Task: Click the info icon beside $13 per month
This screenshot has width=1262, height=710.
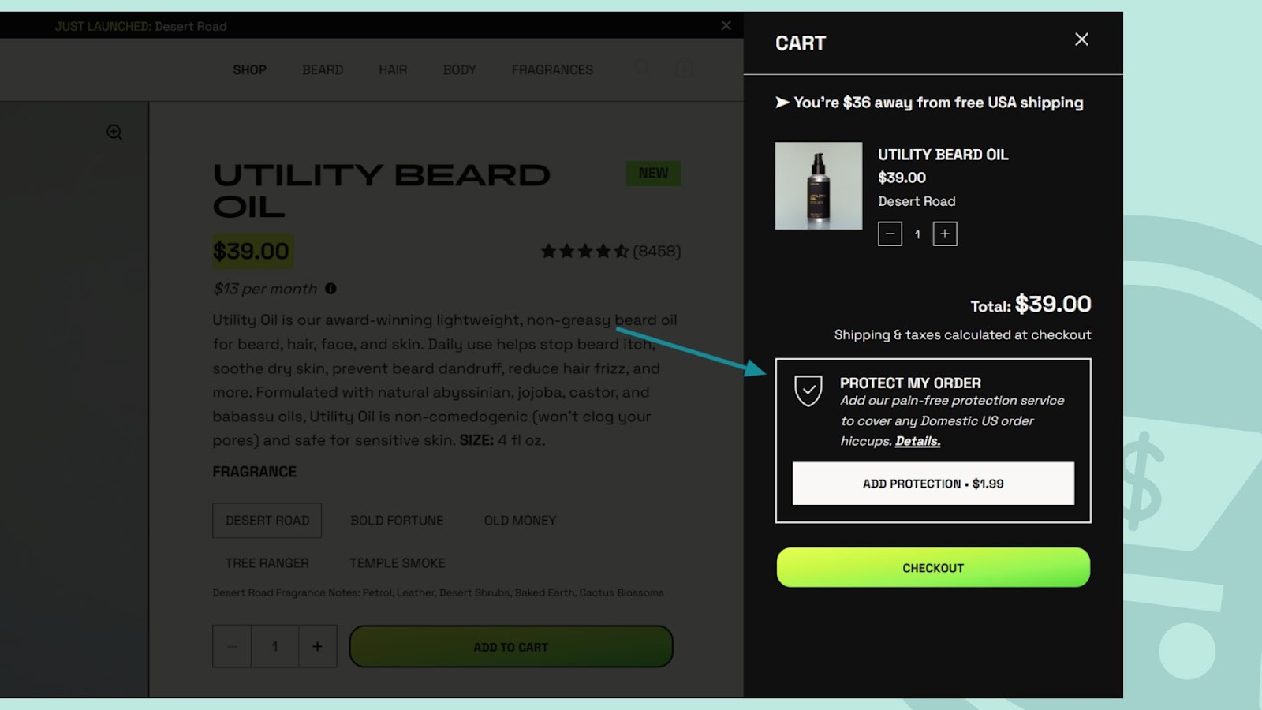Action: (x=330, y=289)
